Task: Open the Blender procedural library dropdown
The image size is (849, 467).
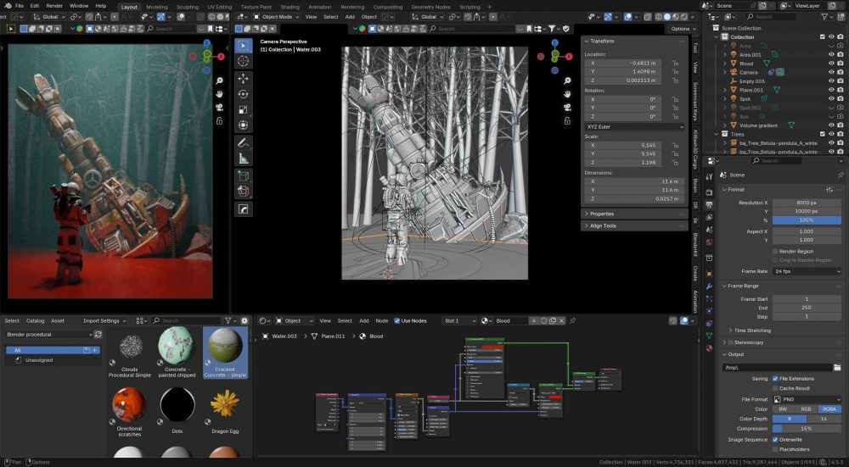Action: pyautogui.click(x=49, y=335)
